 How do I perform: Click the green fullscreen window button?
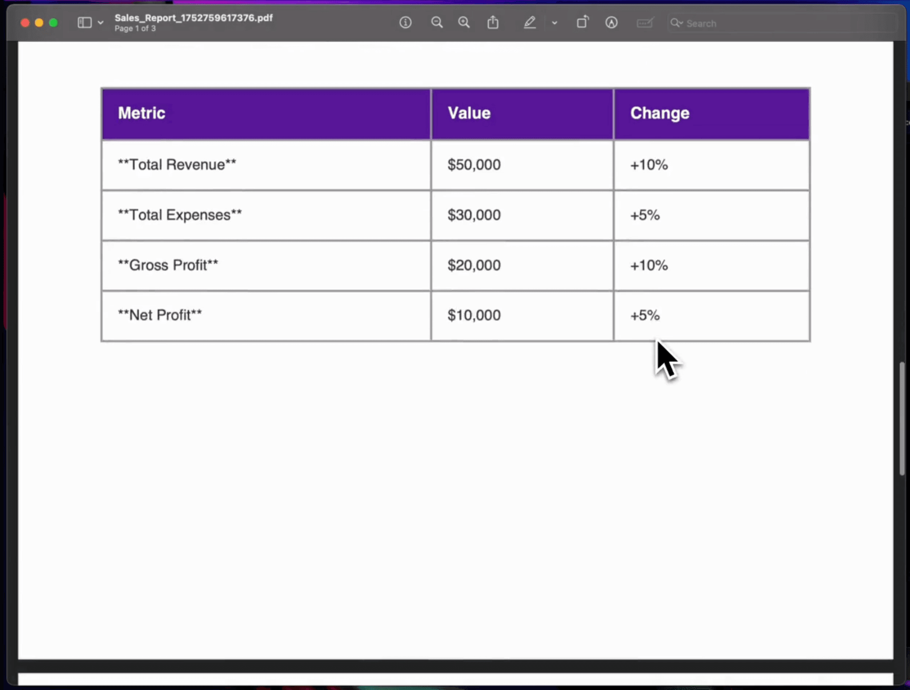[53, 23]
